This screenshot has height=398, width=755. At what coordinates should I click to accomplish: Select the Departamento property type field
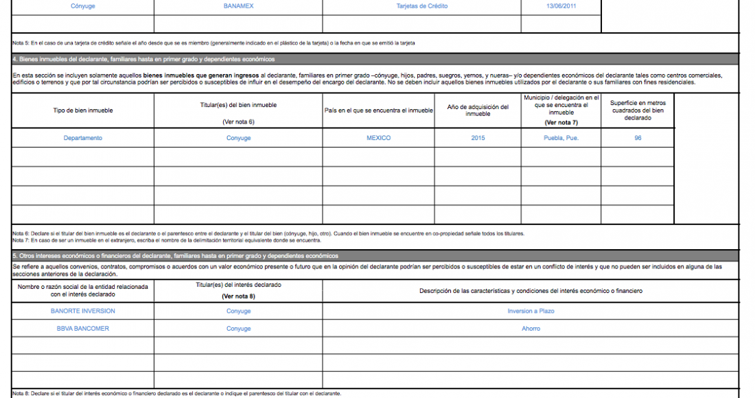(82, 138)
